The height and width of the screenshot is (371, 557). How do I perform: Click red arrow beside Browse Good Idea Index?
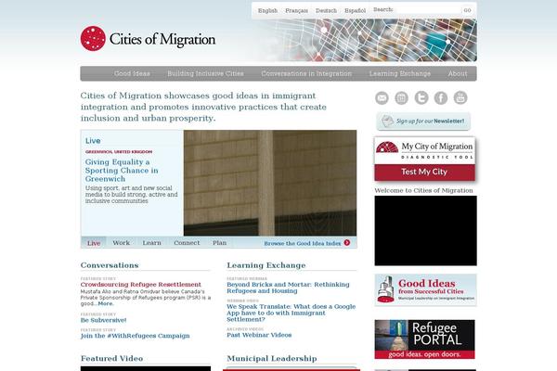347,242
